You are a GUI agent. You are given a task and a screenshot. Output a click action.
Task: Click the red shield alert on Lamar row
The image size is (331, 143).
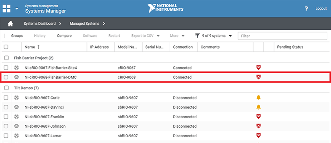pyautogui.click(x=258, y=135)
